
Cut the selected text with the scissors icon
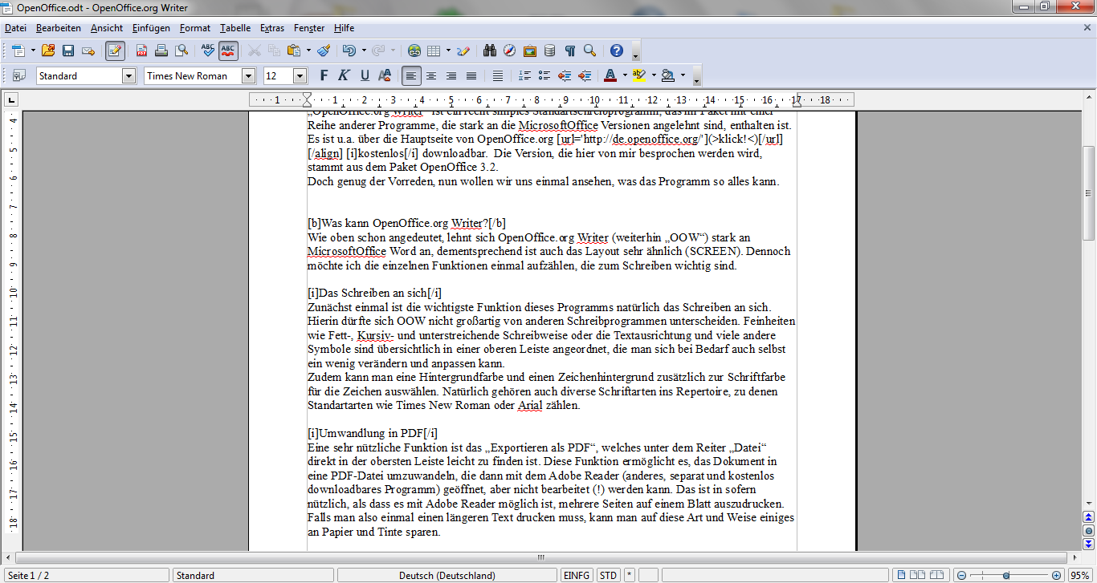point(255,51)
